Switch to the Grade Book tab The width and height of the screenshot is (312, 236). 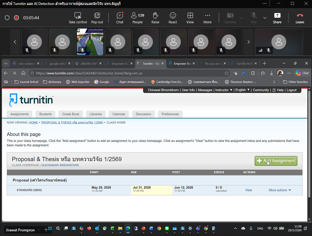pyautogui.click(x=71, y=114)
